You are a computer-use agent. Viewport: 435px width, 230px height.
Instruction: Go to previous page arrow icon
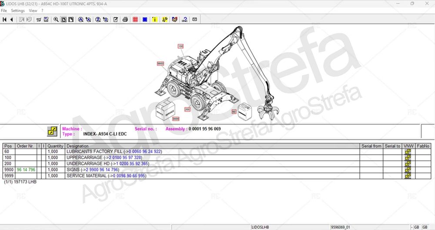tap(12, 20)
